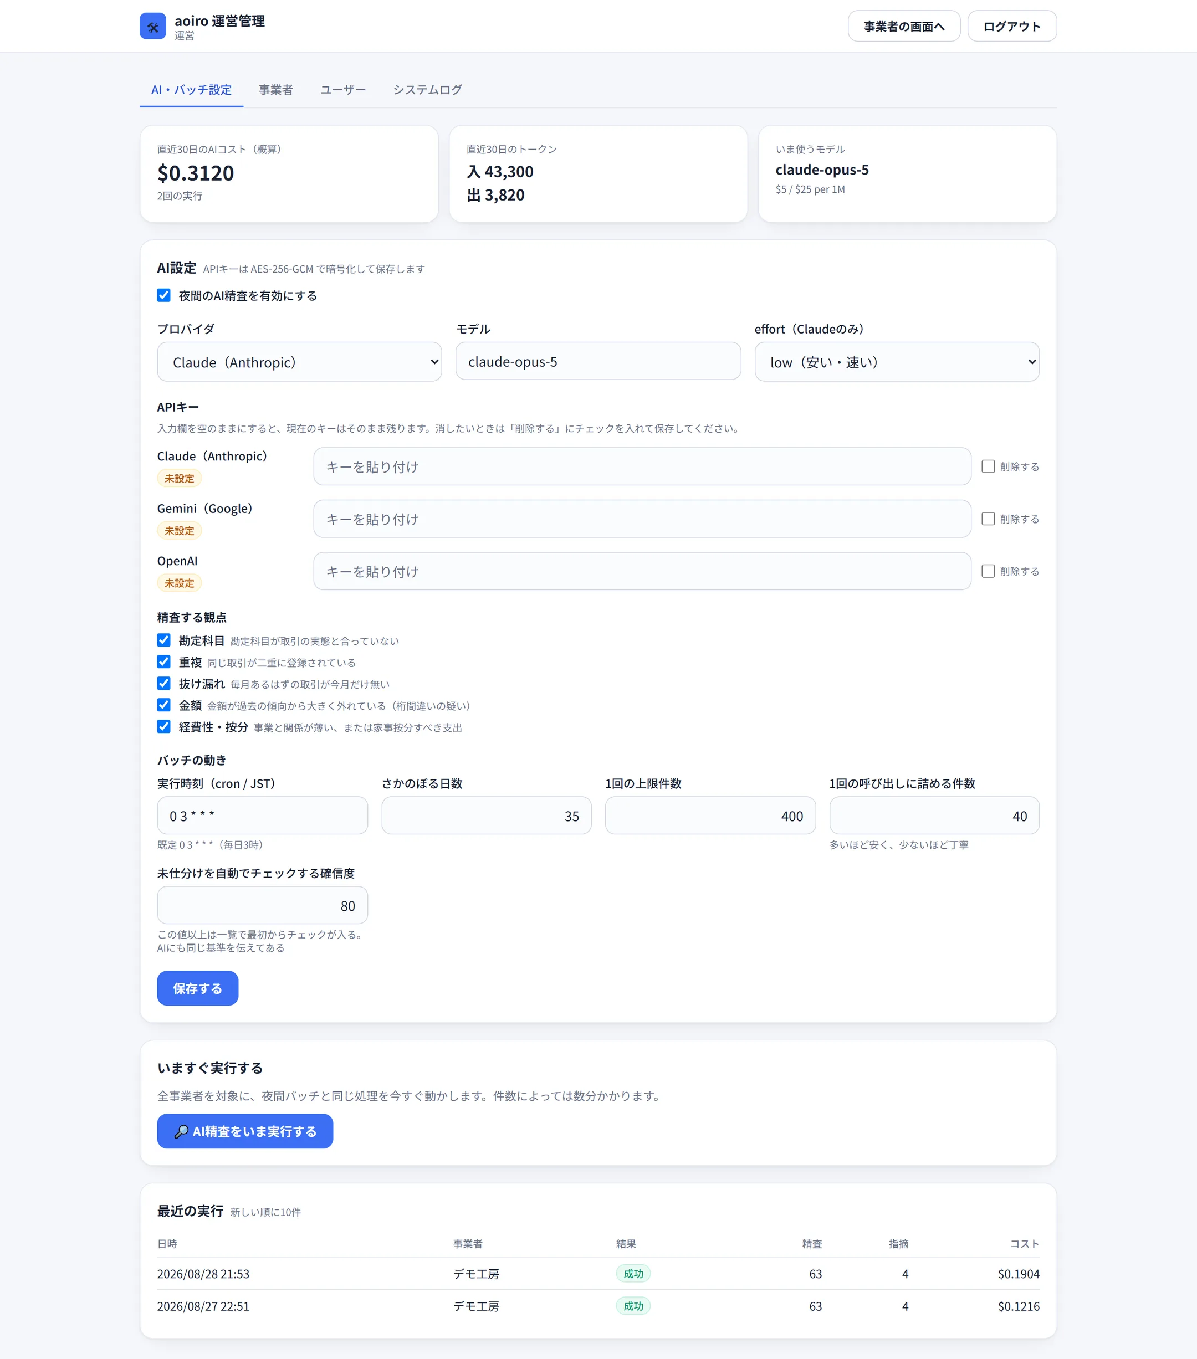This screenshot has height=1359, width=1197.
Task: Click the 1回の呼び出しに詰める件数 field showing 40
Action: 934,816
